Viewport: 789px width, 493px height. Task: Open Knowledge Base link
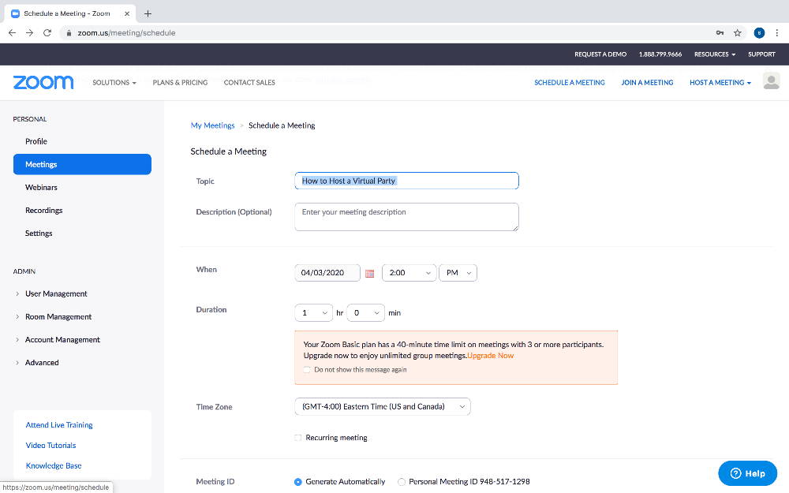pyautogui.click(x=54, y=466)
